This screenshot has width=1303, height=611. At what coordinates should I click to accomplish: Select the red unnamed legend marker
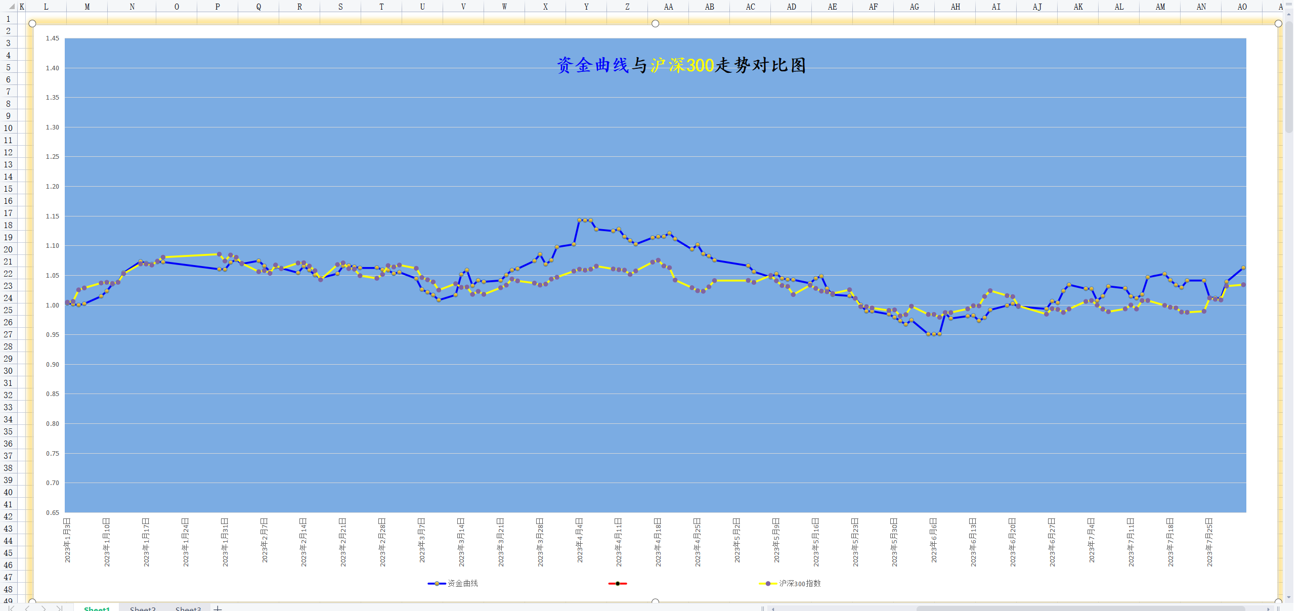pyautogui.click(x=618, y=583)
